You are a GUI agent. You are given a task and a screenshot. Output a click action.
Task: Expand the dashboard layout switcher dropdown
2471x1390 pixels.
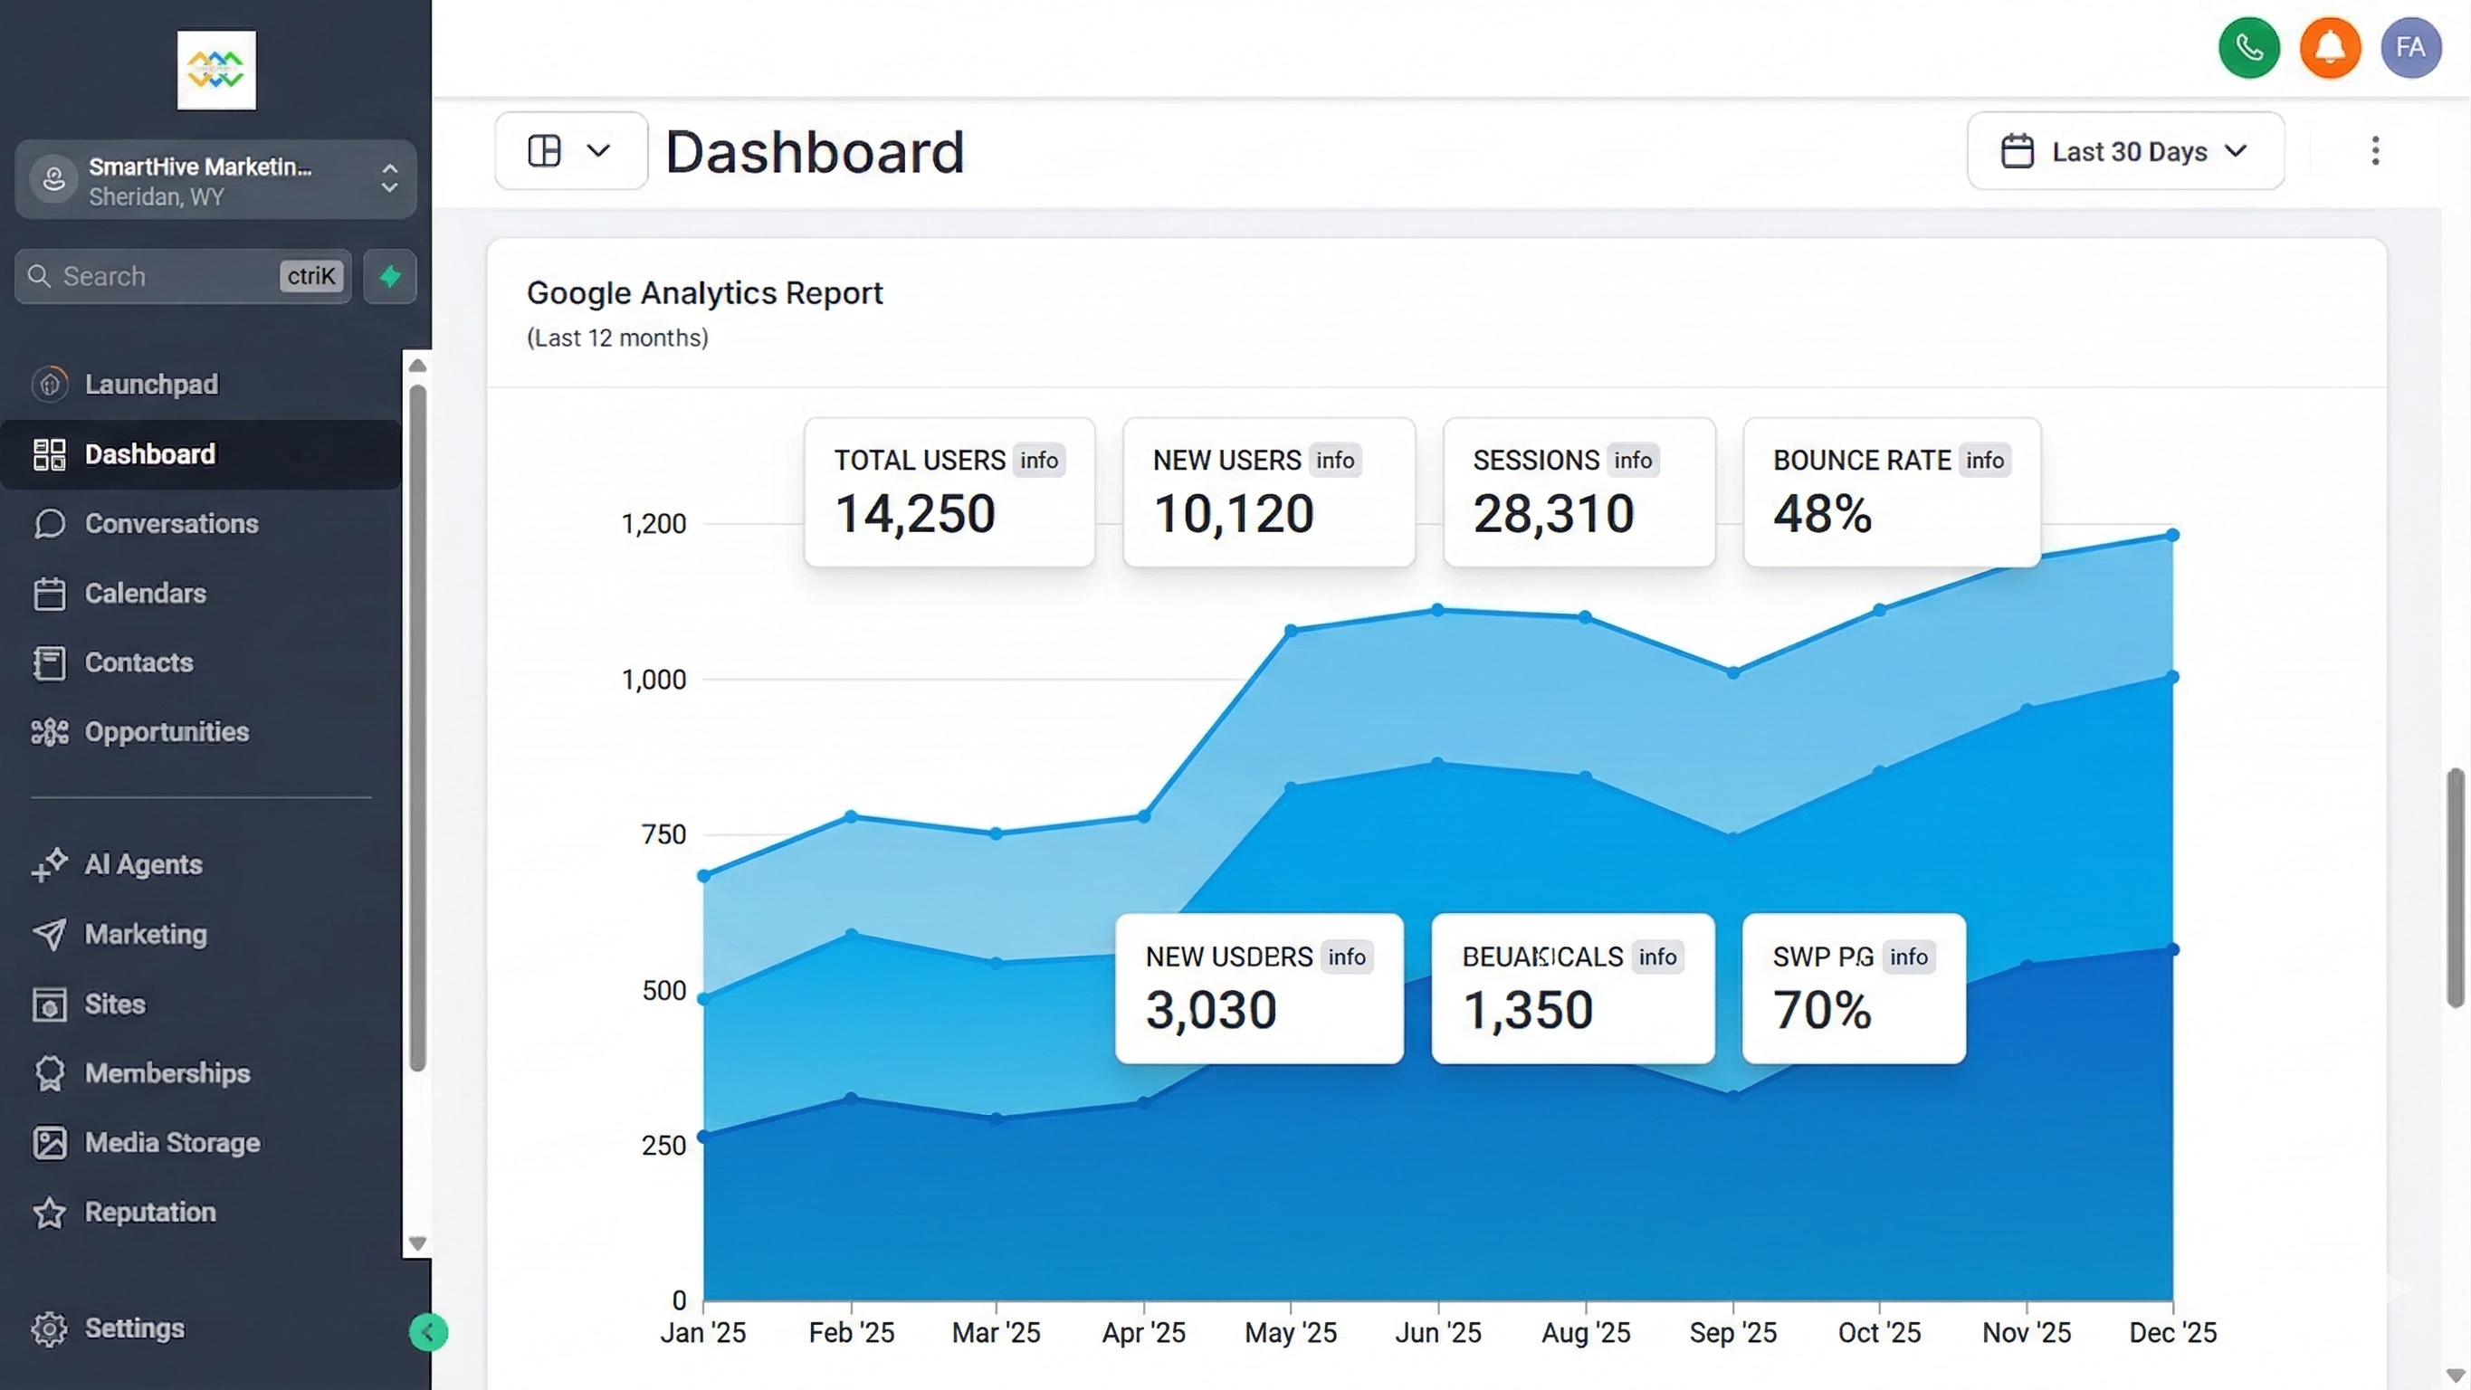click(x=571, y=150)
